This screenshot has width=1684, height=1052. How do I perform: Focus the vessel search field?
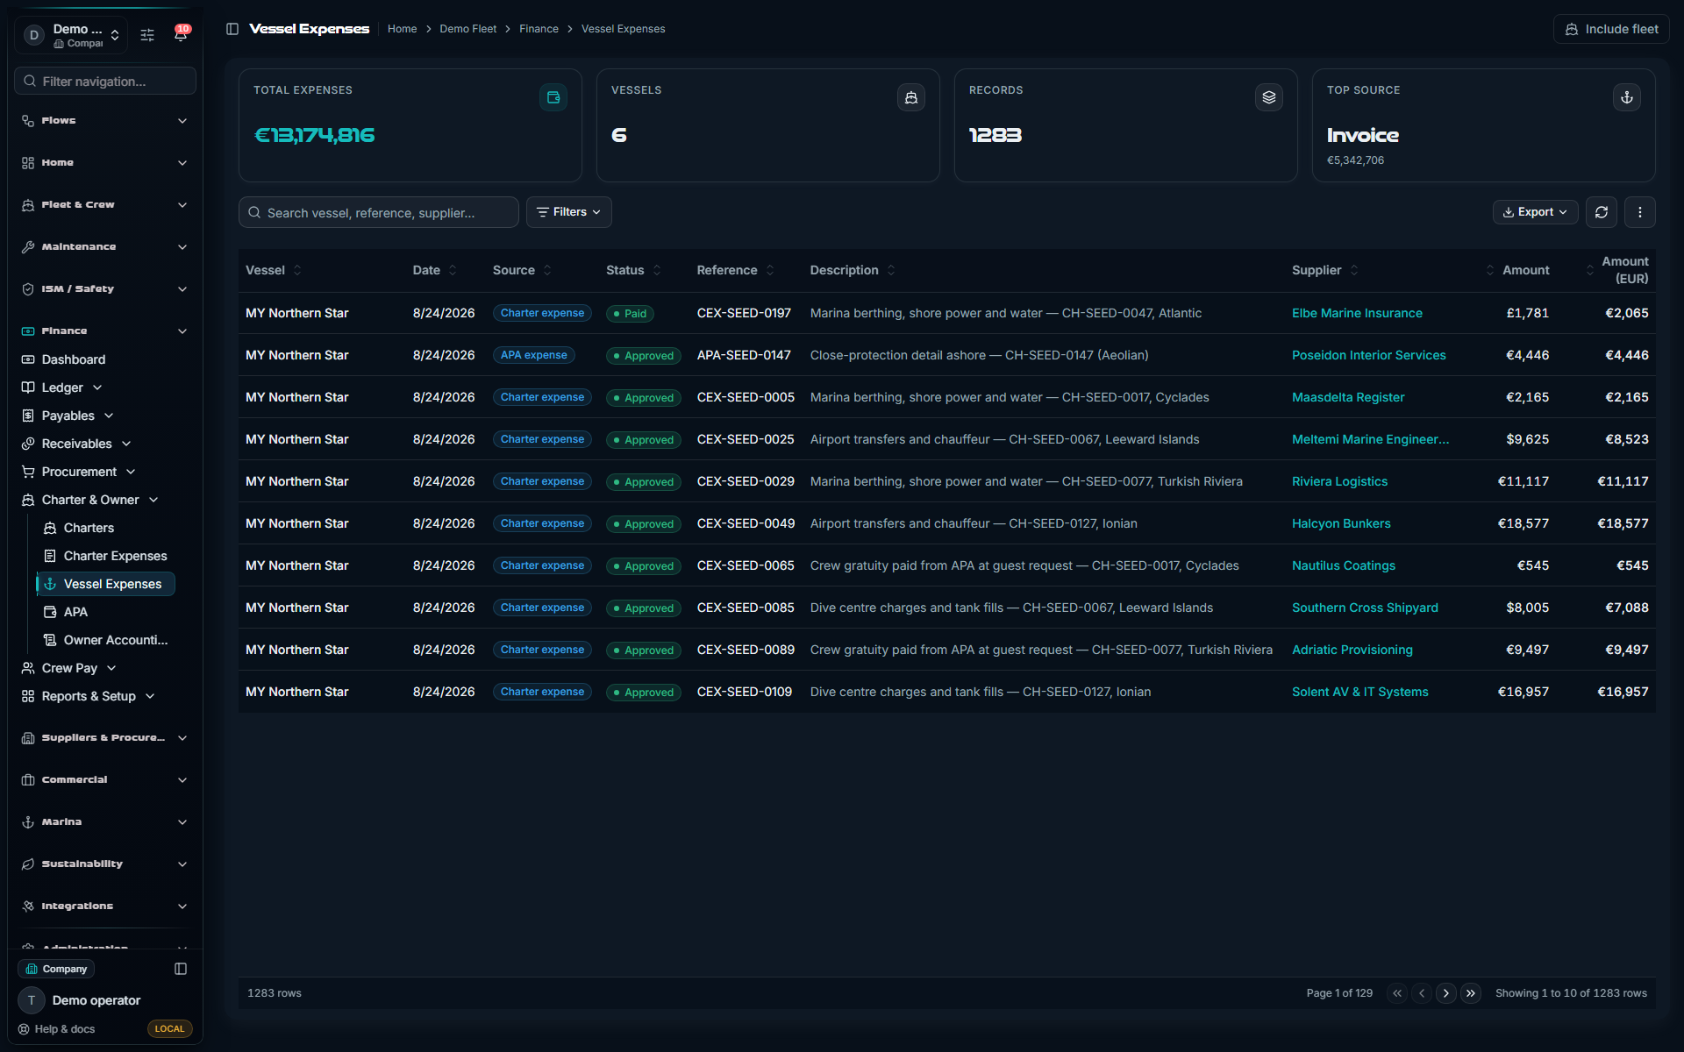point(379,212)
